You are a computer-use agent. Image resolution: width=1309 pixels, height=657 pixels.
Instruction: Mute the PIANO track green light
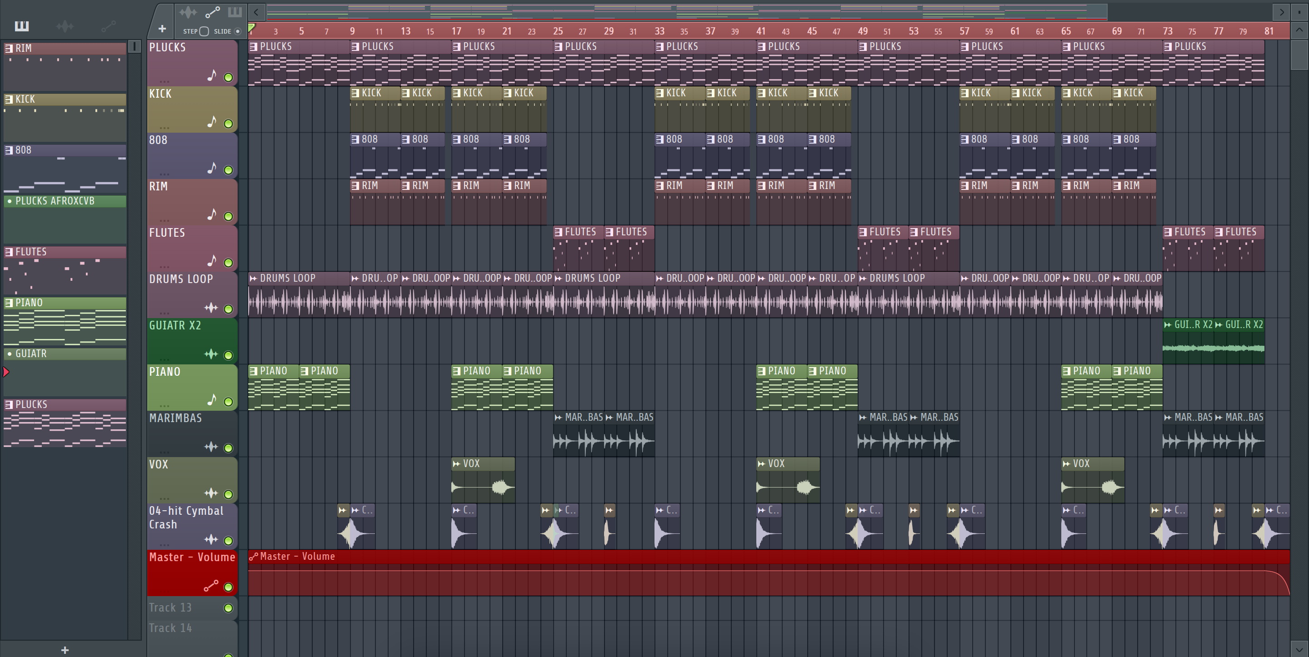[229, 402]
